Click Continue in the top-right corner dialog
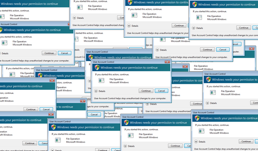Viewport: 258px width, 151px height. click(244, 28)
